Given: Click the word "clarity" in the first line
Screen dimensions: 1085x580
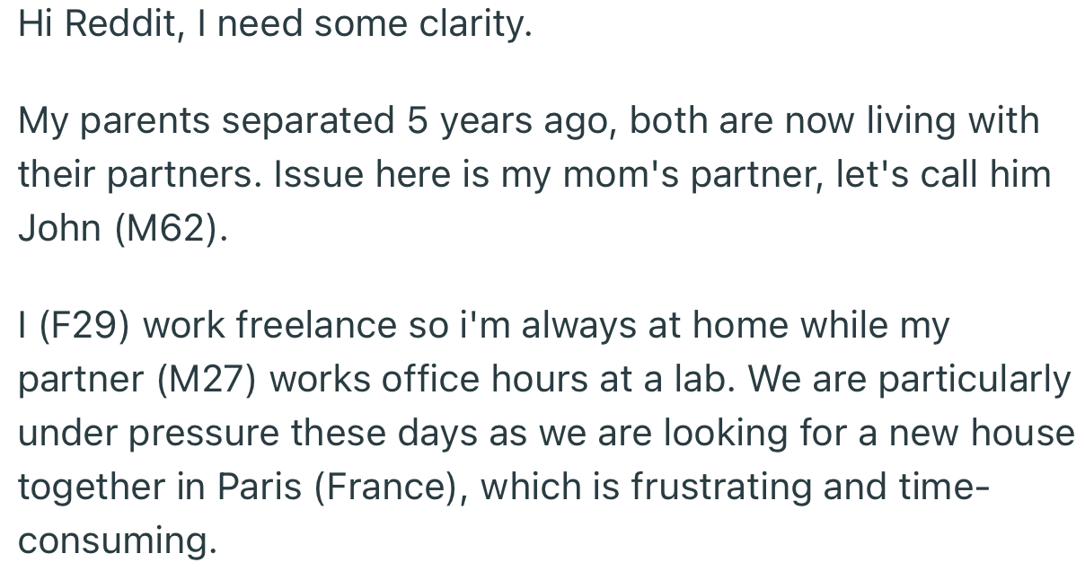Looking at the screenshot, I should [475, 25].
